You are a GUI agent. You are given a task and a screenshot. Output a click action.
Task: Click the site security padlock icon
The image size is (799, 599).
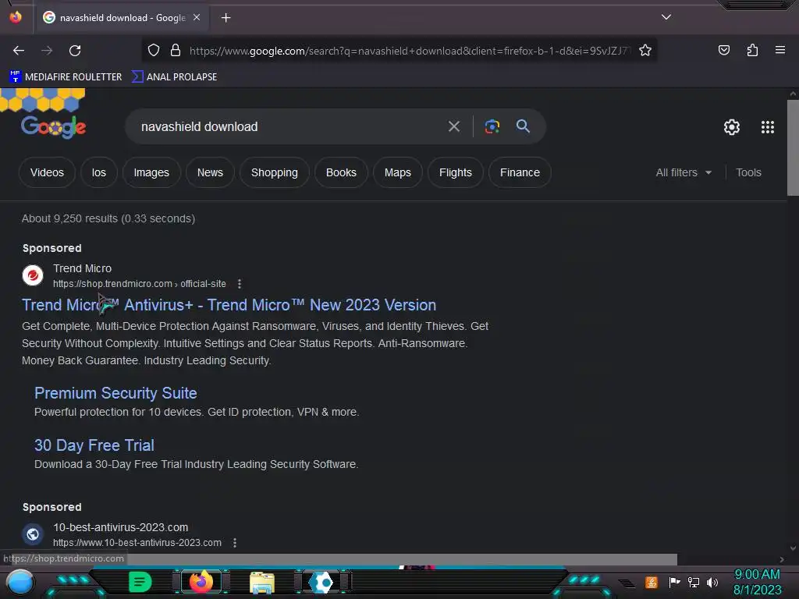tap(176, 51)
